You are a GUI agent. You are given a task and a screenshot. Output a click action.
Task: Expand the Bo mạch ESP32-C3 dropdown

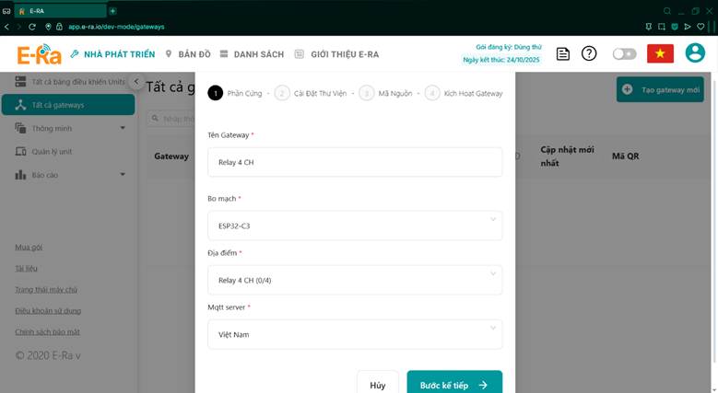(355, 225)
